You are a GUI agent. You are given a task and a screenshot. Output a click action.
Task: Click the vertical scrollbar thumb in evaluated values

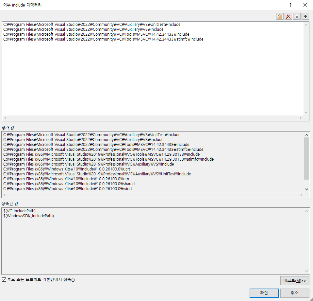tap(306, 158)
